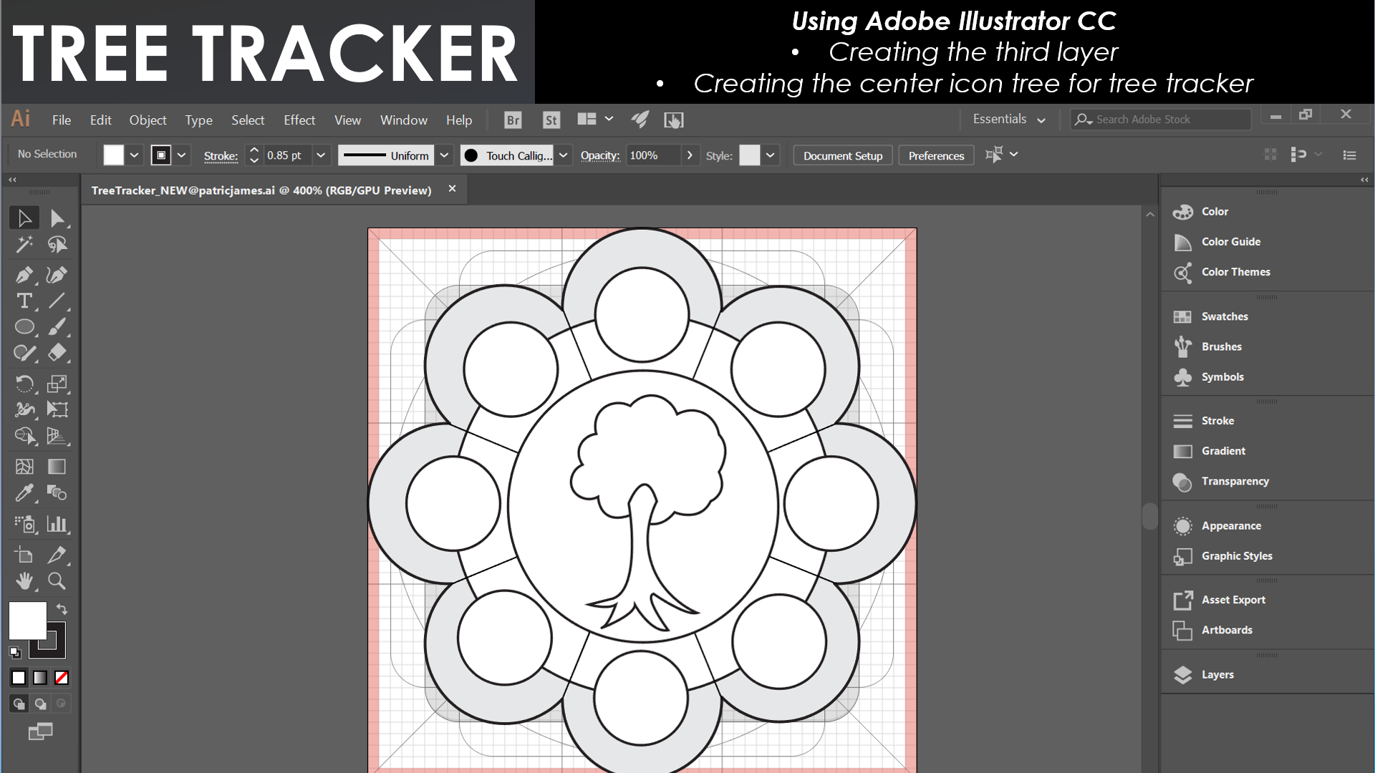Open Essentials workspace switcher
This screenshot has height=773, width=1375.
pos(1009,120)
